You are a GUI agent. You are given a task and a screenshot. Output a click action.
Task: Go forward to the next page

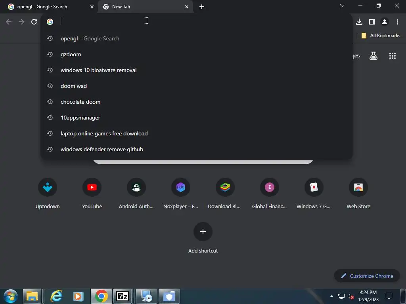[x=21, y=22]
